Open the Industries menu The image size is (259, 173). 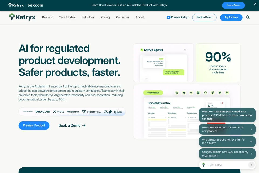[x=88, y=17]
